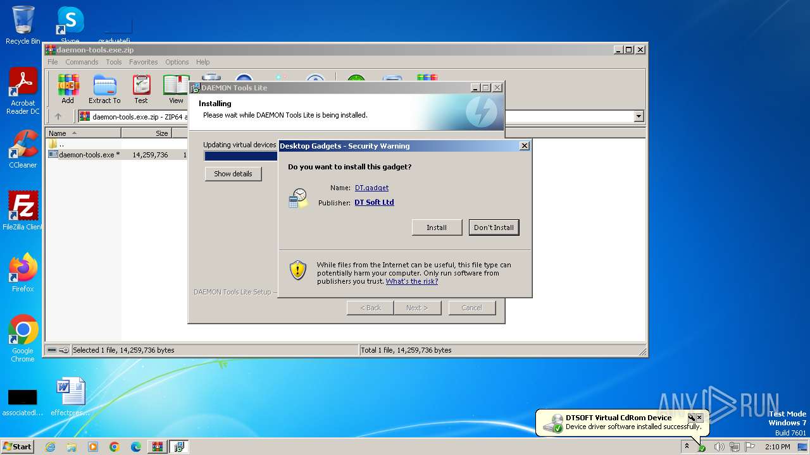The image size is (810, 455).
Task: Go up one folder level in WinRAR
Action: (x=58, y=116)
